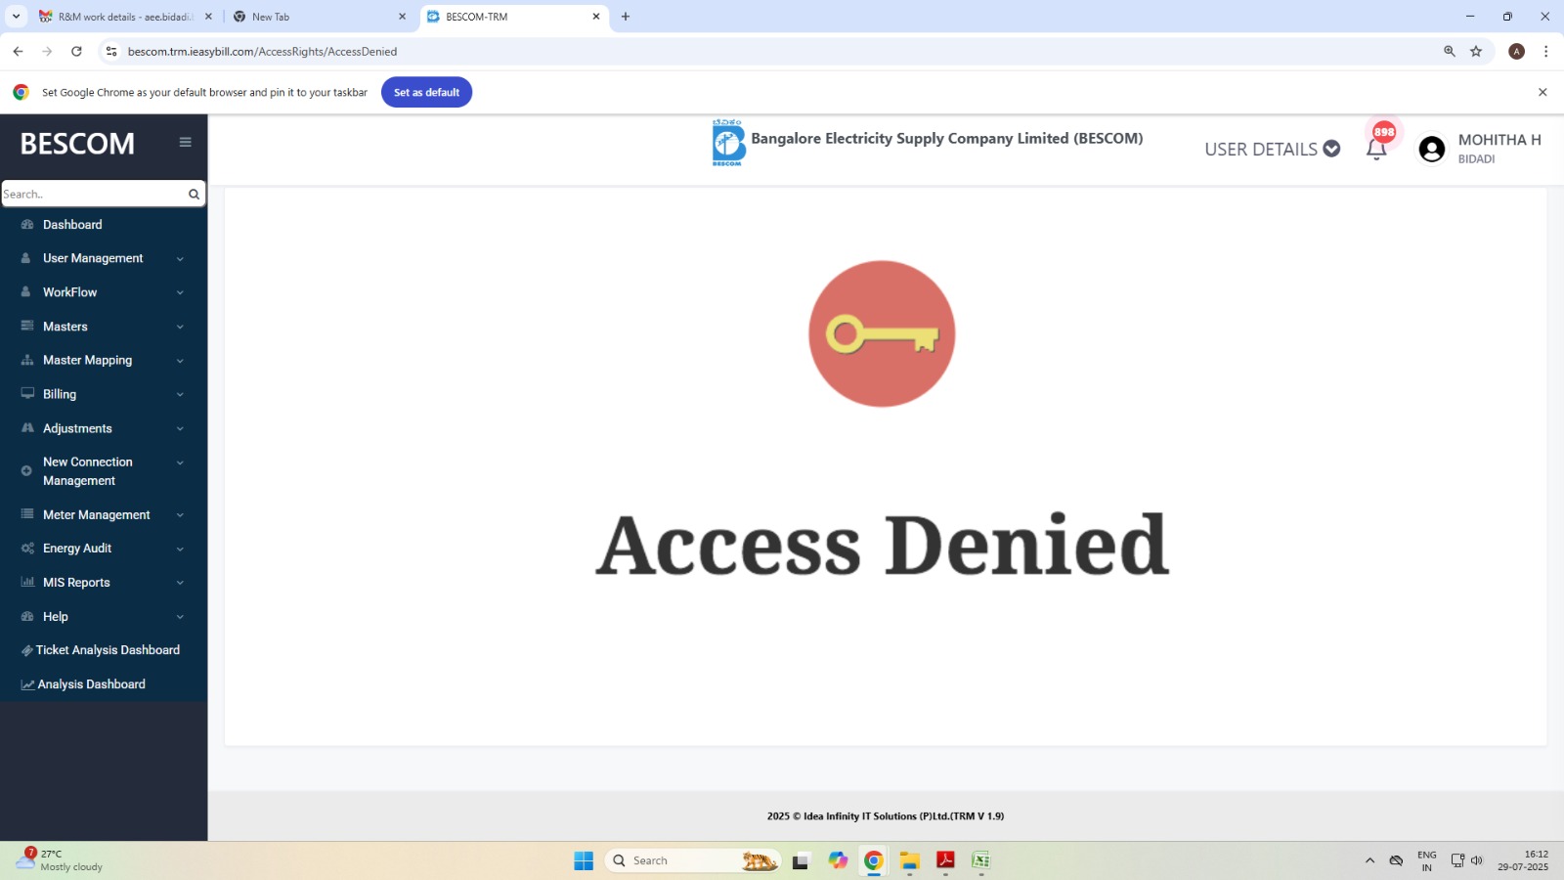Screen dimensions: 1564x880
Task: Open the browser zoom magnifier icon
Action: [1450, 51]
